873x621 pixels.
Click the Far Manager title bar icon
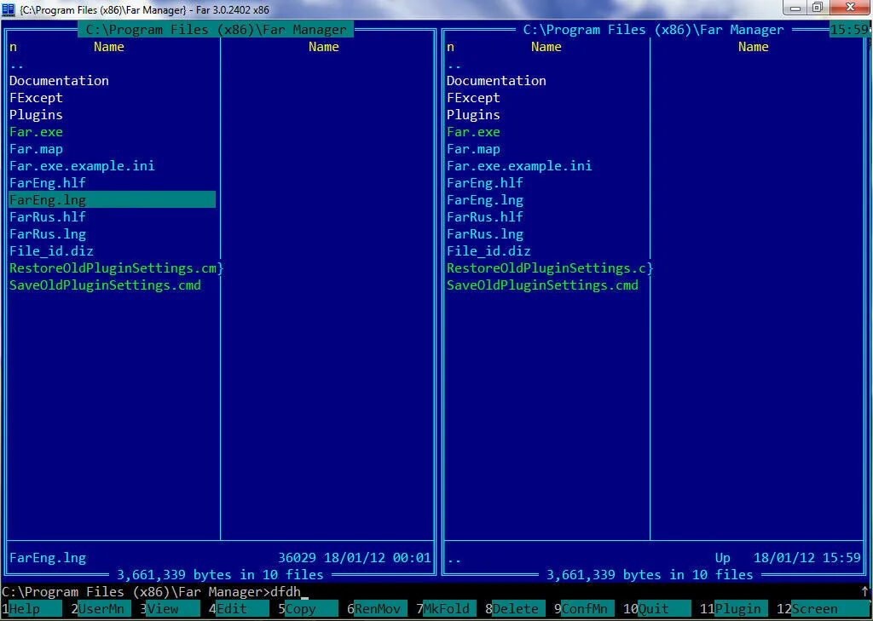tap(9, 9)
